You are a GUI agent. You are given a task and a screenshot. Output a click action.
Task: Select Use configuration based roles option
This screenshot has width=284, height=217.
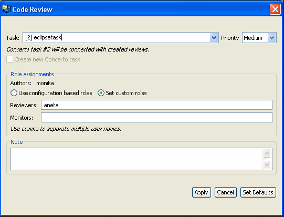14,93
